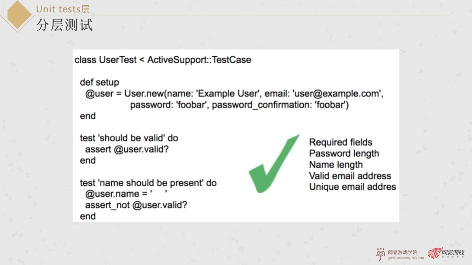Click the 'should be valid' test line
Viewport: 472px width, 265px height.
click(129, 138)
